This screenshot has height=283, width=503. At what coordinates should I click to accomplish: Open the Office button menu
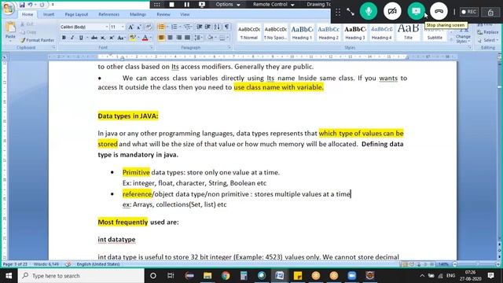click(x=9, y=8)
